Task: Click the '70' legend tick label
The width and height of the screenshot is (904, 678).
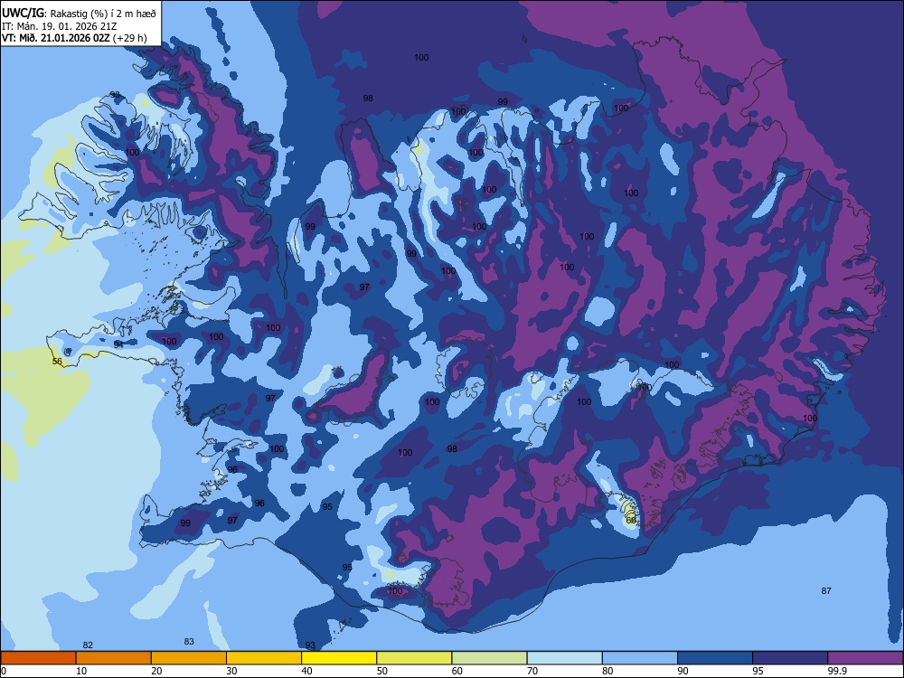Action: (532, 671)
